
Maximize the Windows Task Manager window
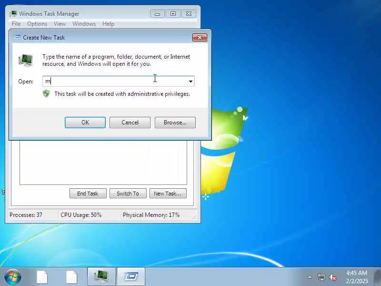click(173, 14)
